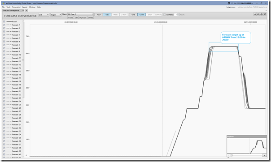Expand the Mt Piper 1 filter dropdown
The width and height of the screenshot is (271, 162).
pos(80,14)
